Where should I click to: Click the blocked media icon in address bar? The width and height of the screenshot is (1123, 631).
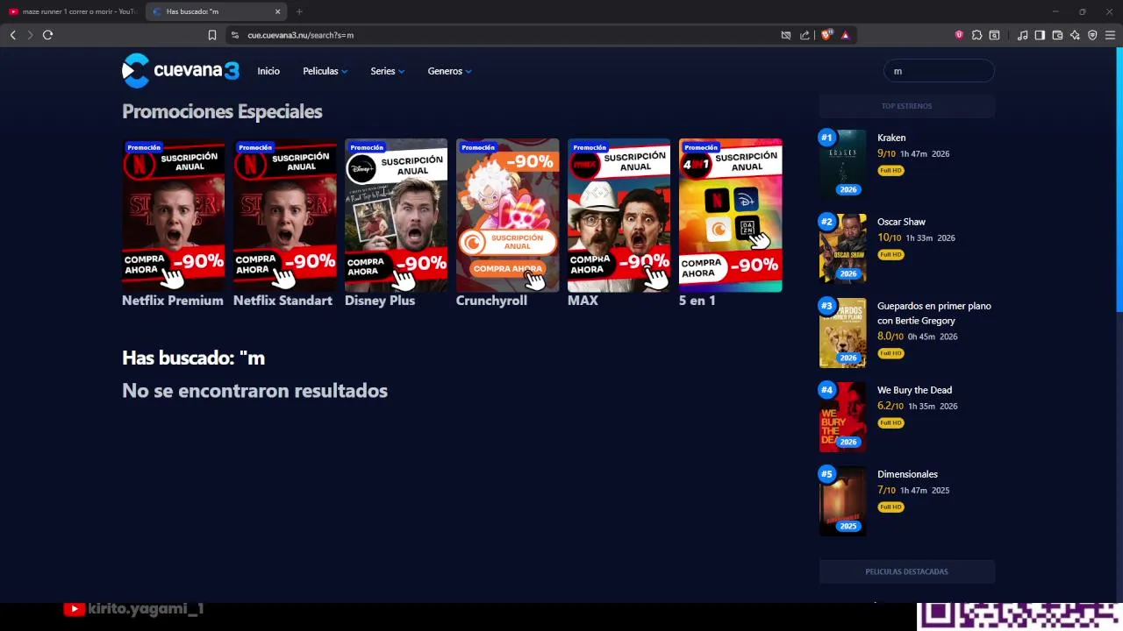[785, 35]
